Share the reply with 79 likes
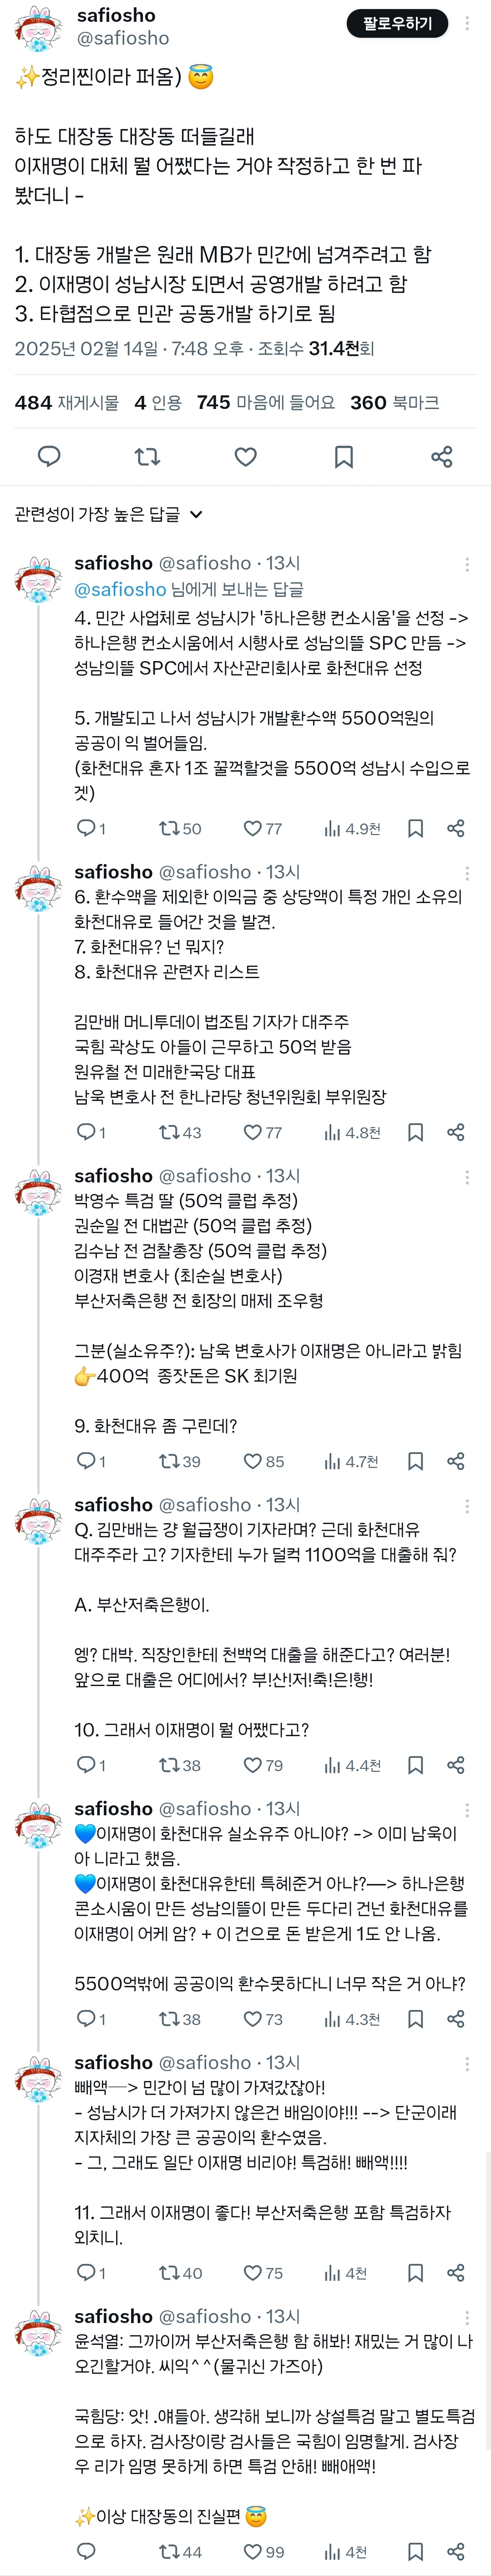Viewport: 491px width, 2576px height. click(456, 1765)
